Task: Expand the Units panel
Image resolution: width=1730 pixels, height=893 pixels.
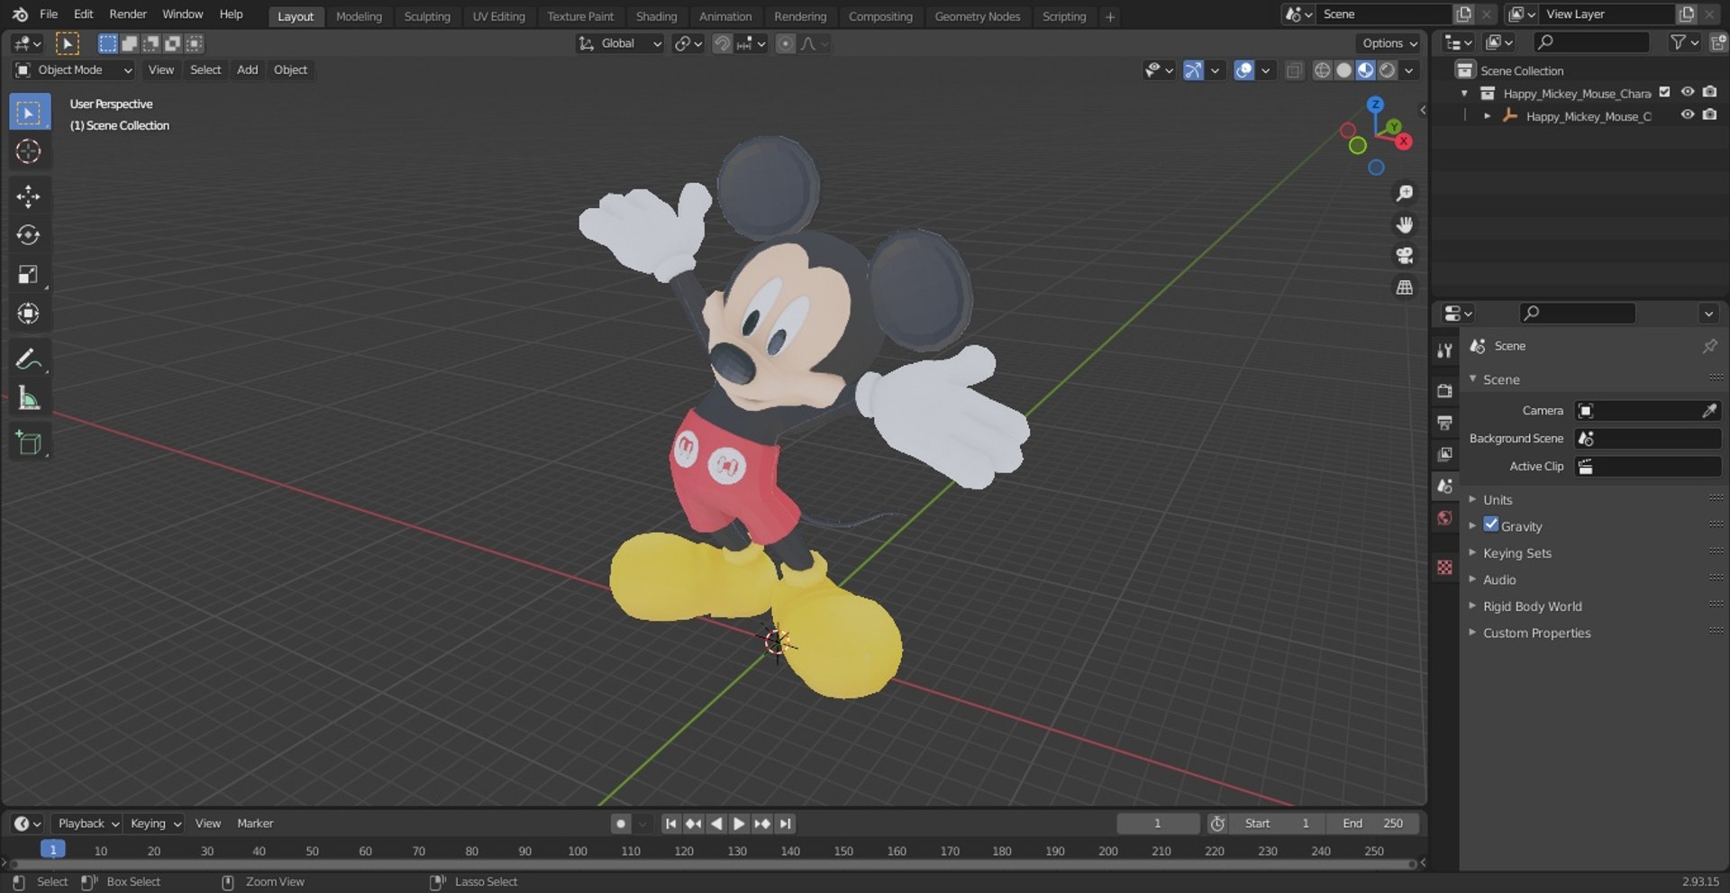Action: [1498, 500]
